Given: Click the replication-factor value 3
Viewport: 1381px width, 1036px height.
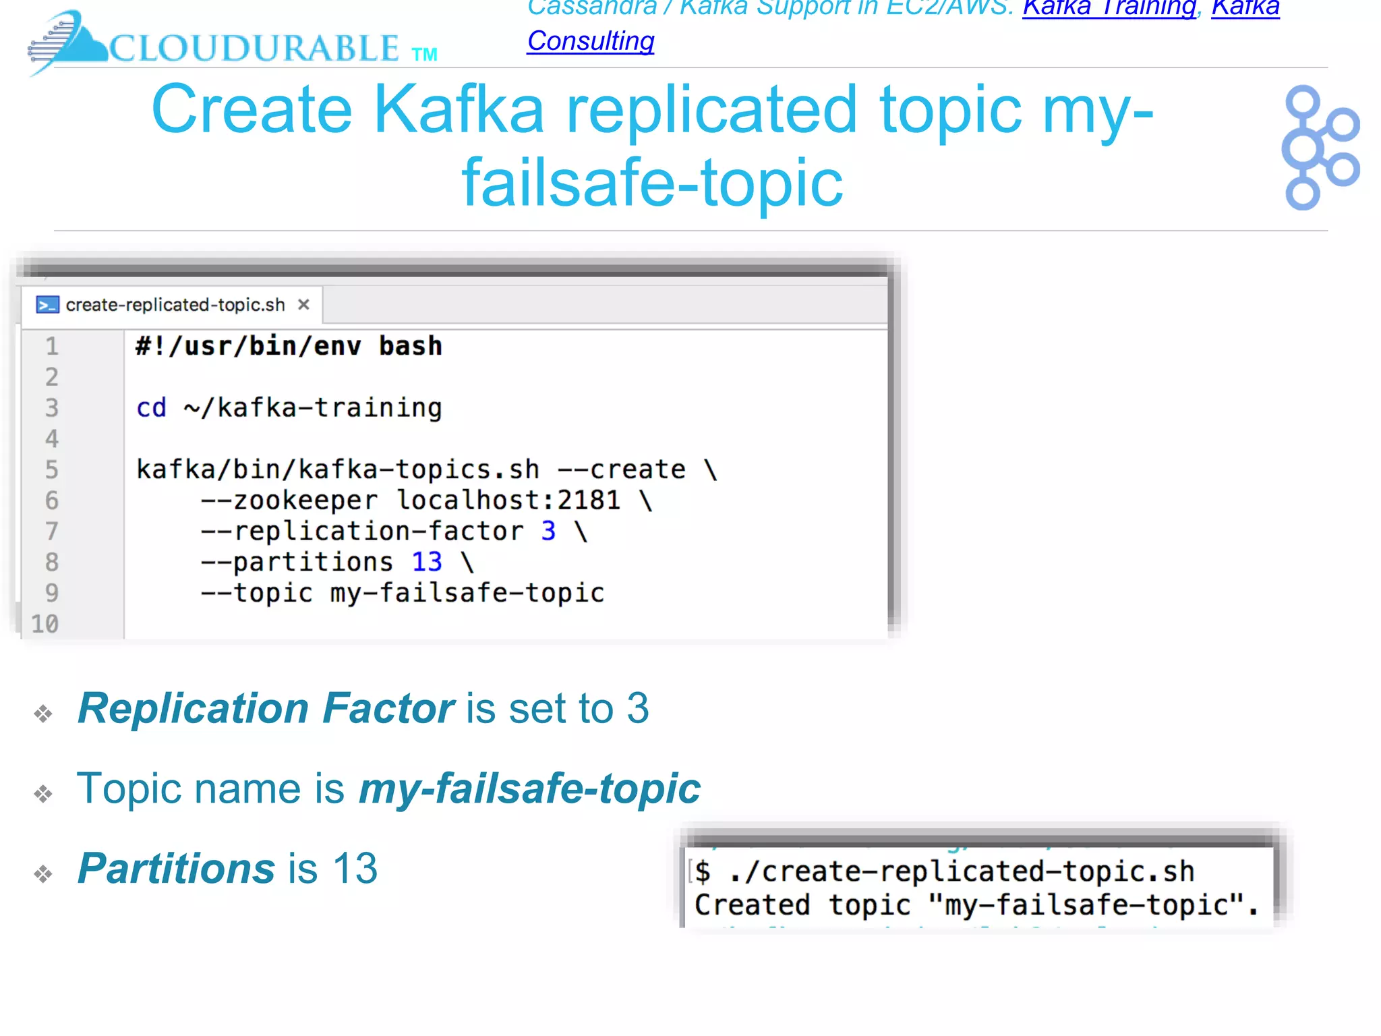Looking at the screenshot, I should pyautogui.click(x=548, y=531).
